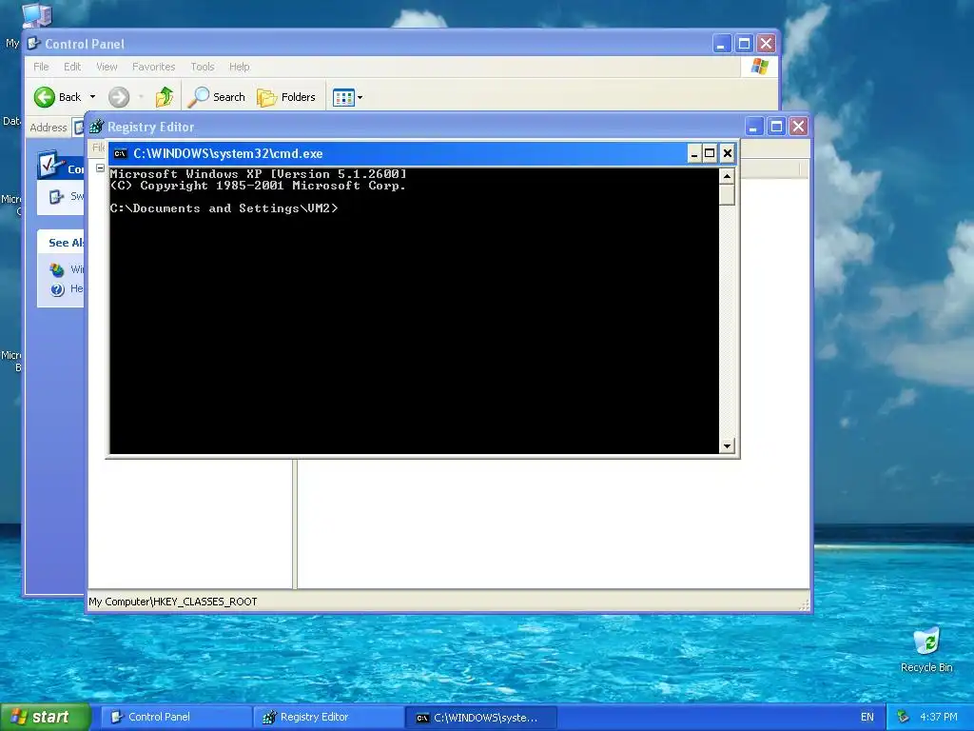Click the 4:37 PM clock
The image size is (974, 731).
click(939, 717)
